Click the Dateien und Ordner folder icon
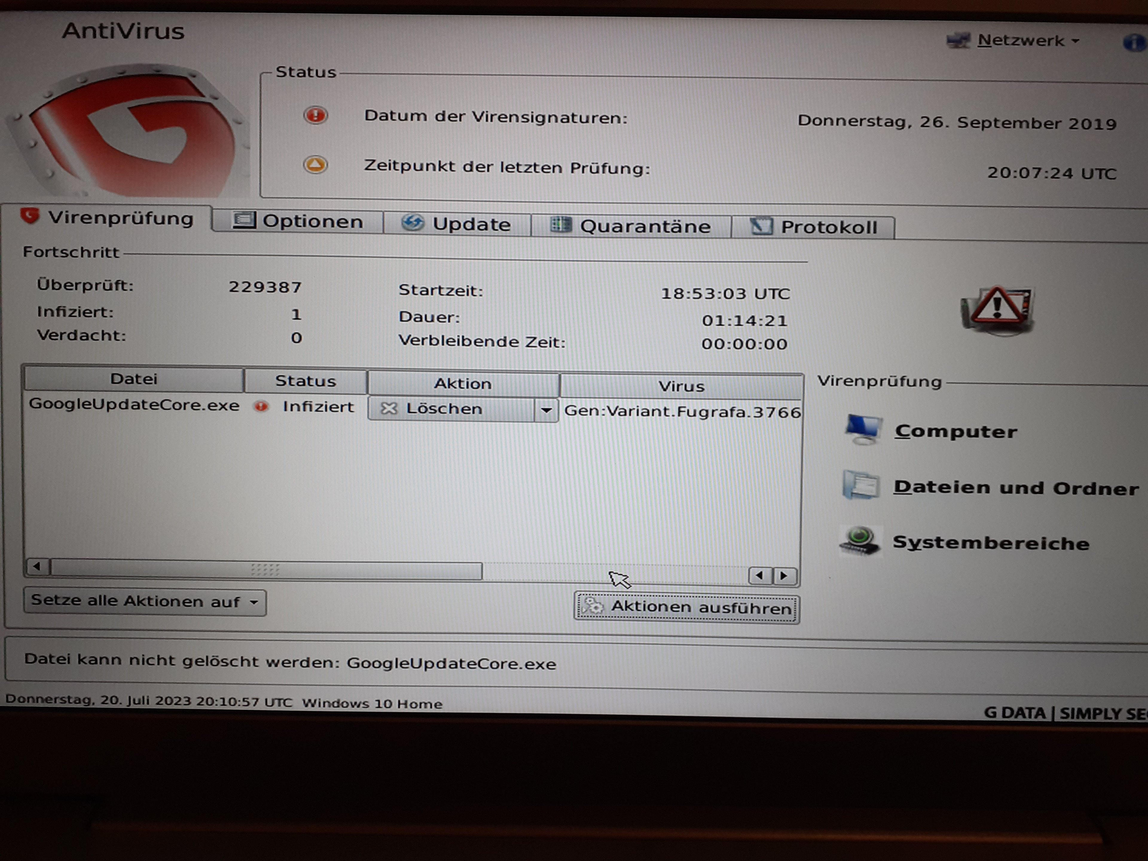Screen dimensions: 1148x861 861,485
